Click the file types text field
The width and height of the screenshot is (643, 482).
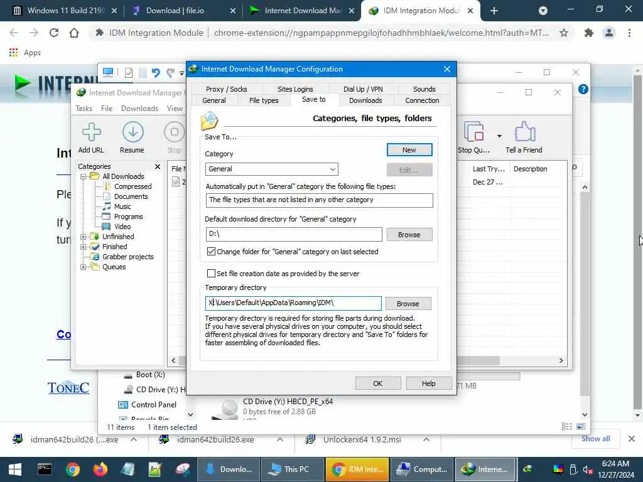319,200
